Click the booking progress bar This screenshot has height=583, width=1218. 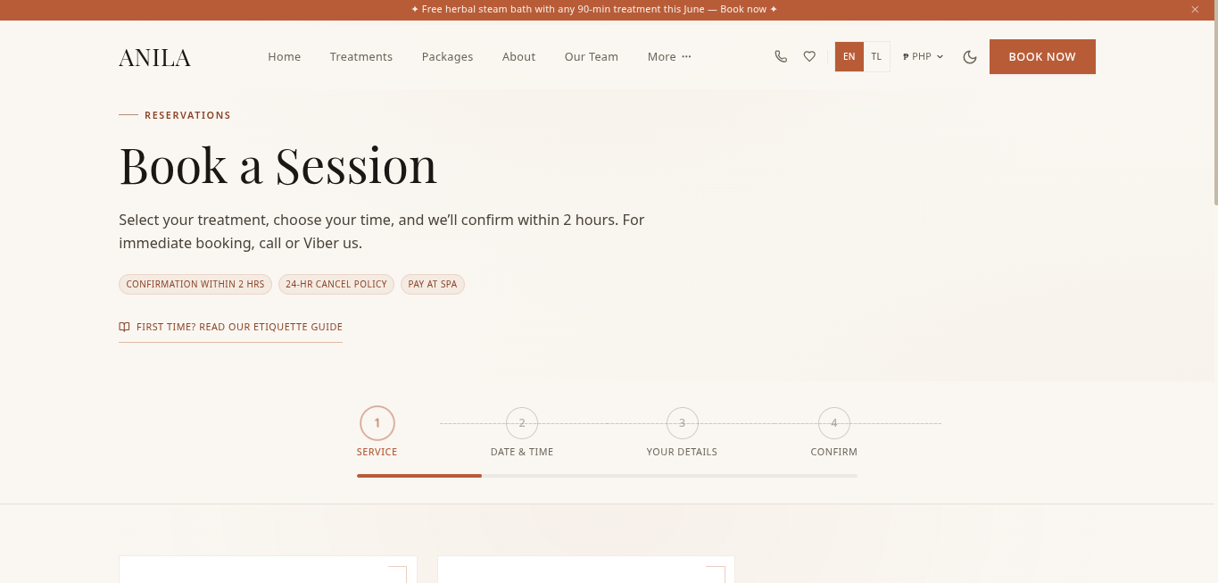608,476
